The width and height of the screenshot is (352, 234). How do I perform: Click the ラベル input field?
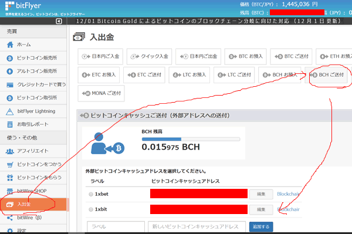pyautogui.click(x=116, y=227)
